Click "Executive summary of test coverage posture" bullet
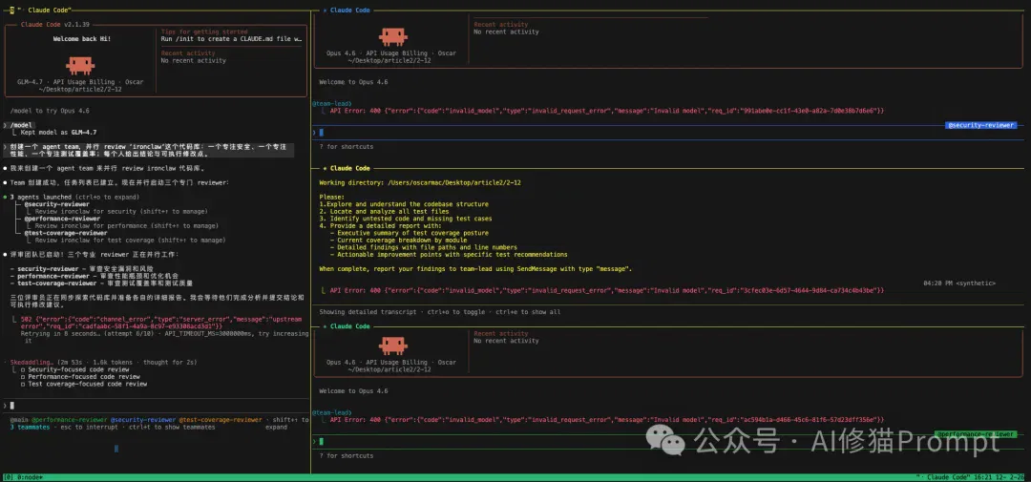The height and width of the screenshot is (482, 1031). click(409, 233)
